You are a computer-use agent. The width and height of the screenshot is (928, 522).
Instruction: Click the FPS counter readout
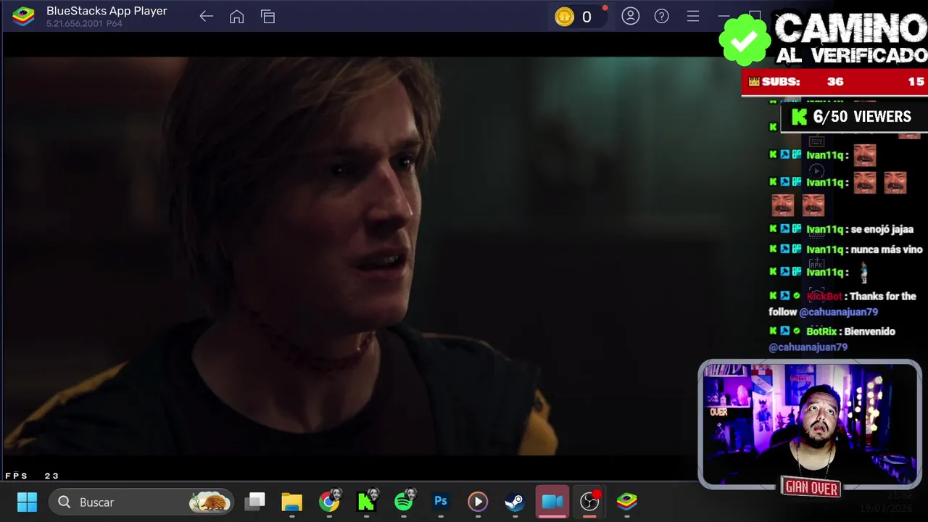[32, 476]
